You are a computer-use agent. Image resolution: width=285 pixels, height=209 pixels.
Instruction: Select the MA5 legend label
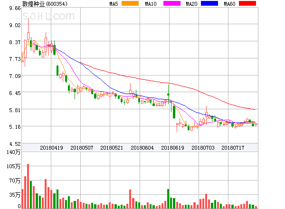(x=114, y=4)
